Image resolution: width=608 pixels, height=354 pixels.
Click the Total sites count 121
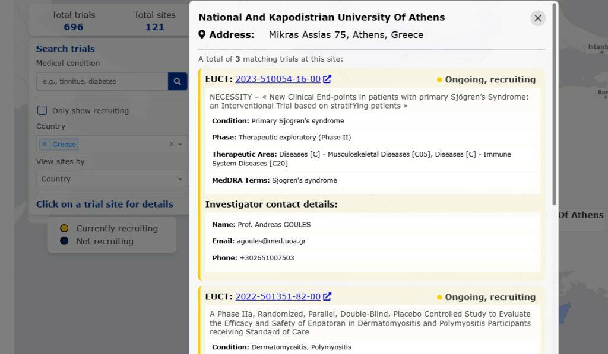pos(154,27)
